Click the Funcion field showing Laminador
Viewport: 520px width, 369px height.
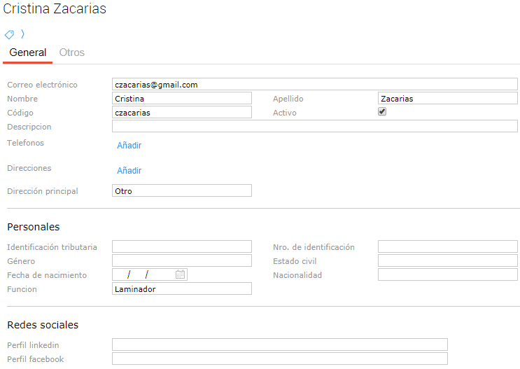point(181,288)
